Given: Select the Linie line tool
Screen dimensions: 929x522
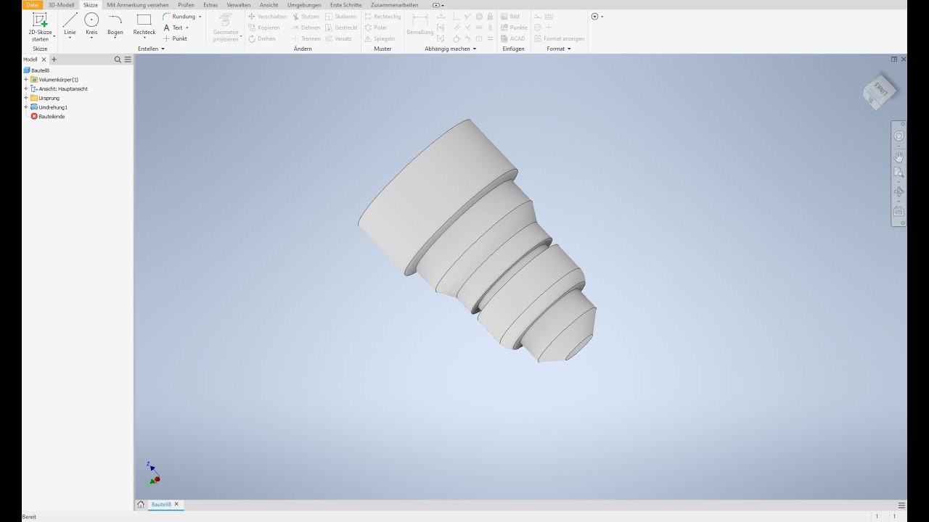Looking at the screenshot, I should tap(70, 25).
